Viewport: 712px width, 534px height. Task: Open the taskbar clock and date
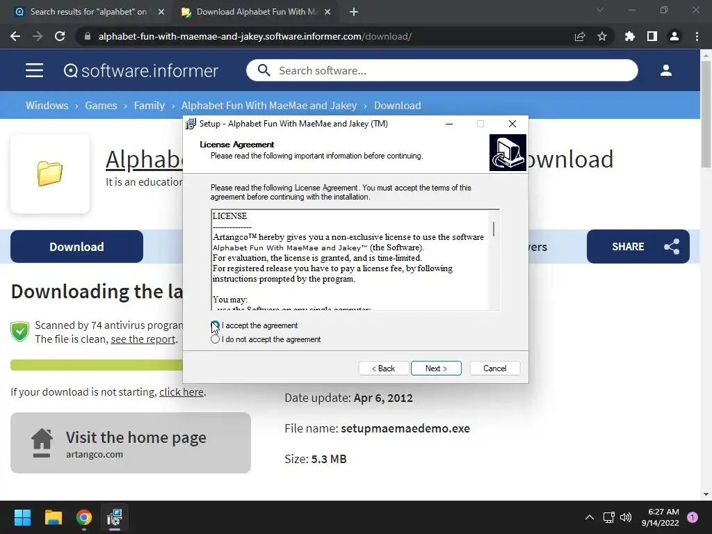[661, 517]
